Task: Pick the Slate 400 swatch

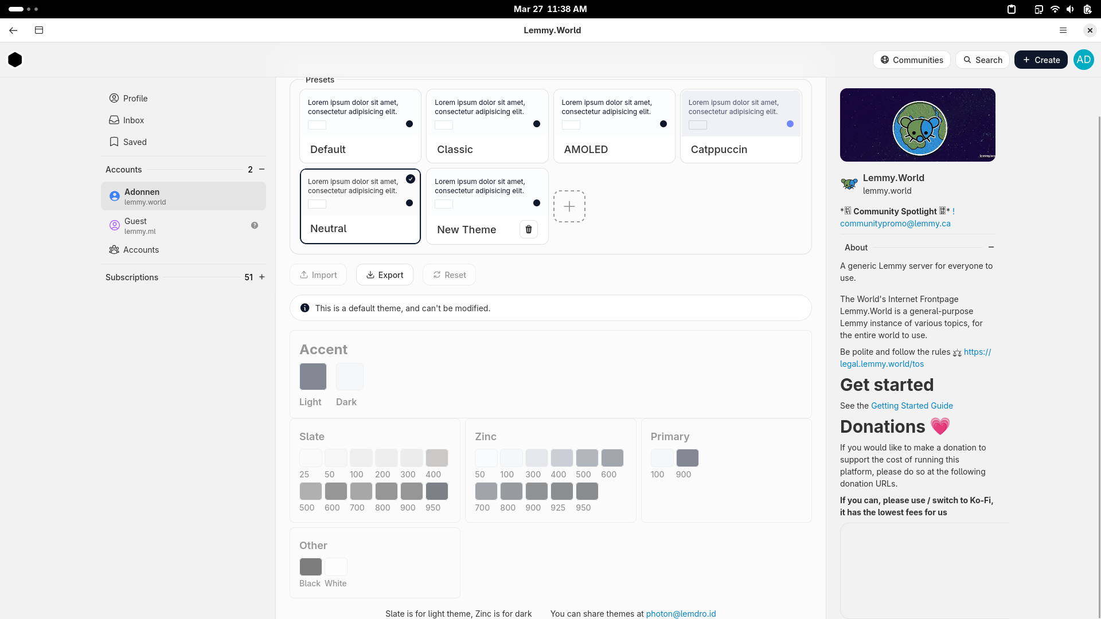Action: pyautogui.click(x=437, y=458)
